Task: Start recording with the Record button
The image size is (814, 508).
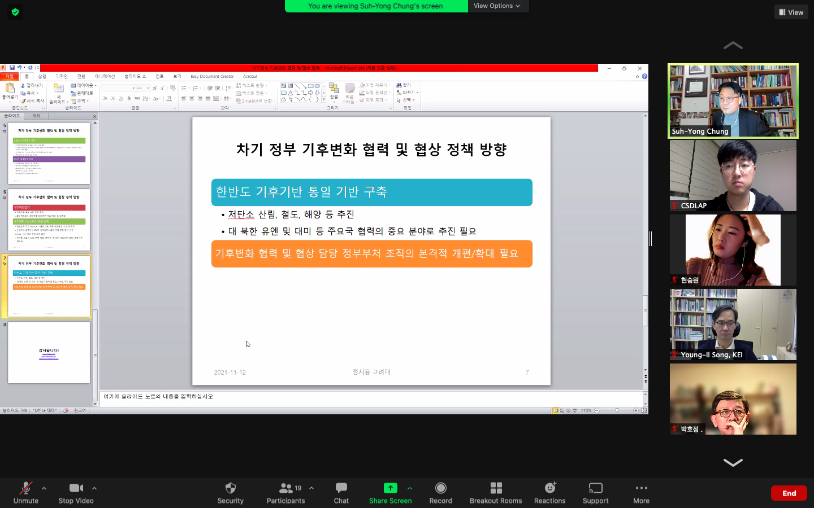Action: click(440, 493)
